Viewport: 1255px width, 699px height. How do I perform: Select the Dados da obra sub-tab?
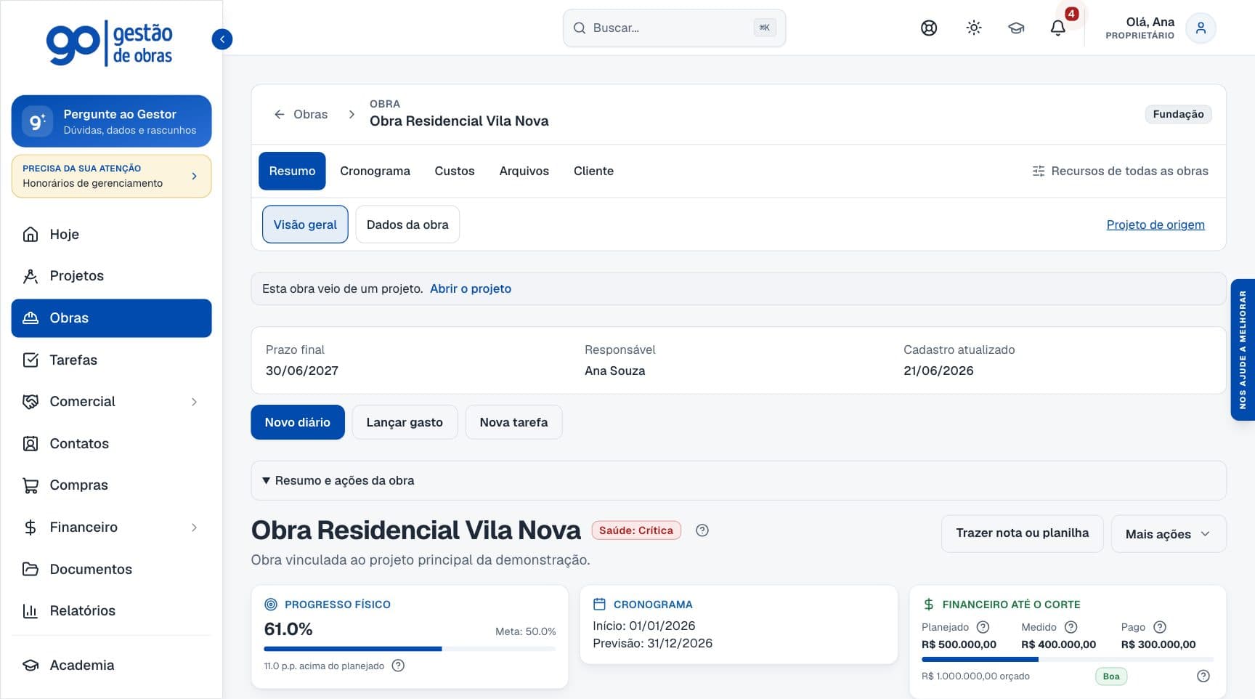pyautogui.click(x=407, y=225)
